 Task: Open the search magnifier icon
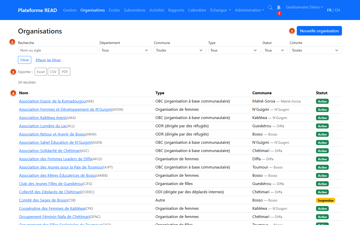pyautogui.click(x=270, y=7)
